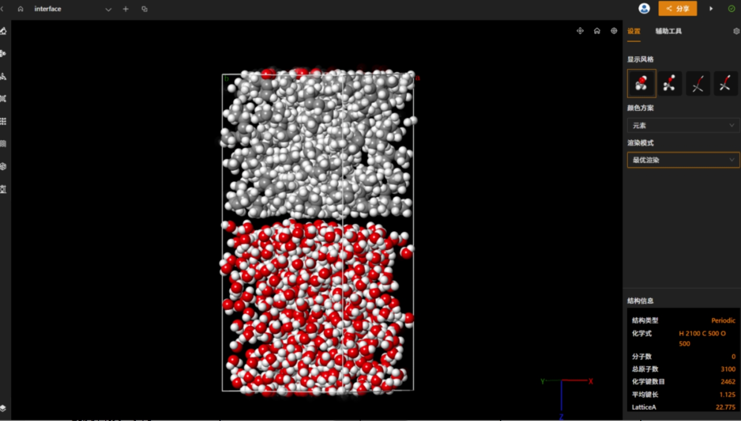The height and width of the screenshot is (421, 741).
Task: Click the orange 分享 share button
Action: coord(677,9)
